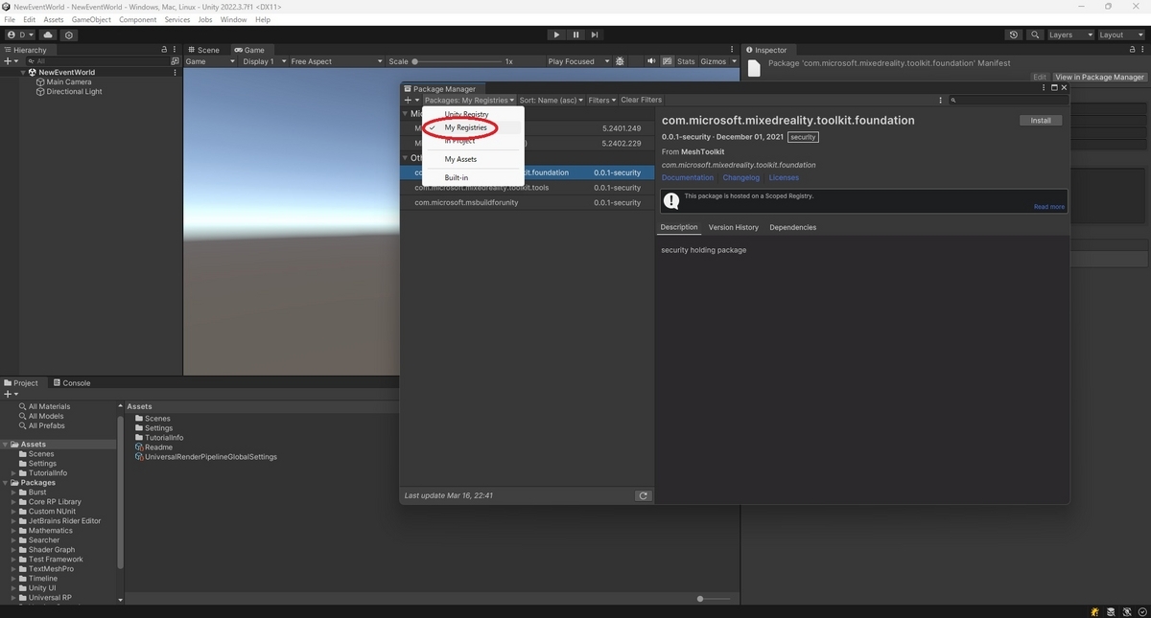Open the Gizmos dropdown arrow
The image size is (1151, 618).
733,61
